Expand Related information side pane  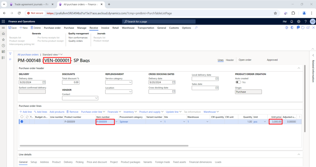click(313, 55)
